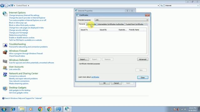Click the Back navigation arrow
Viewport: 200px width, 112px height.
(x=2, y=6)
